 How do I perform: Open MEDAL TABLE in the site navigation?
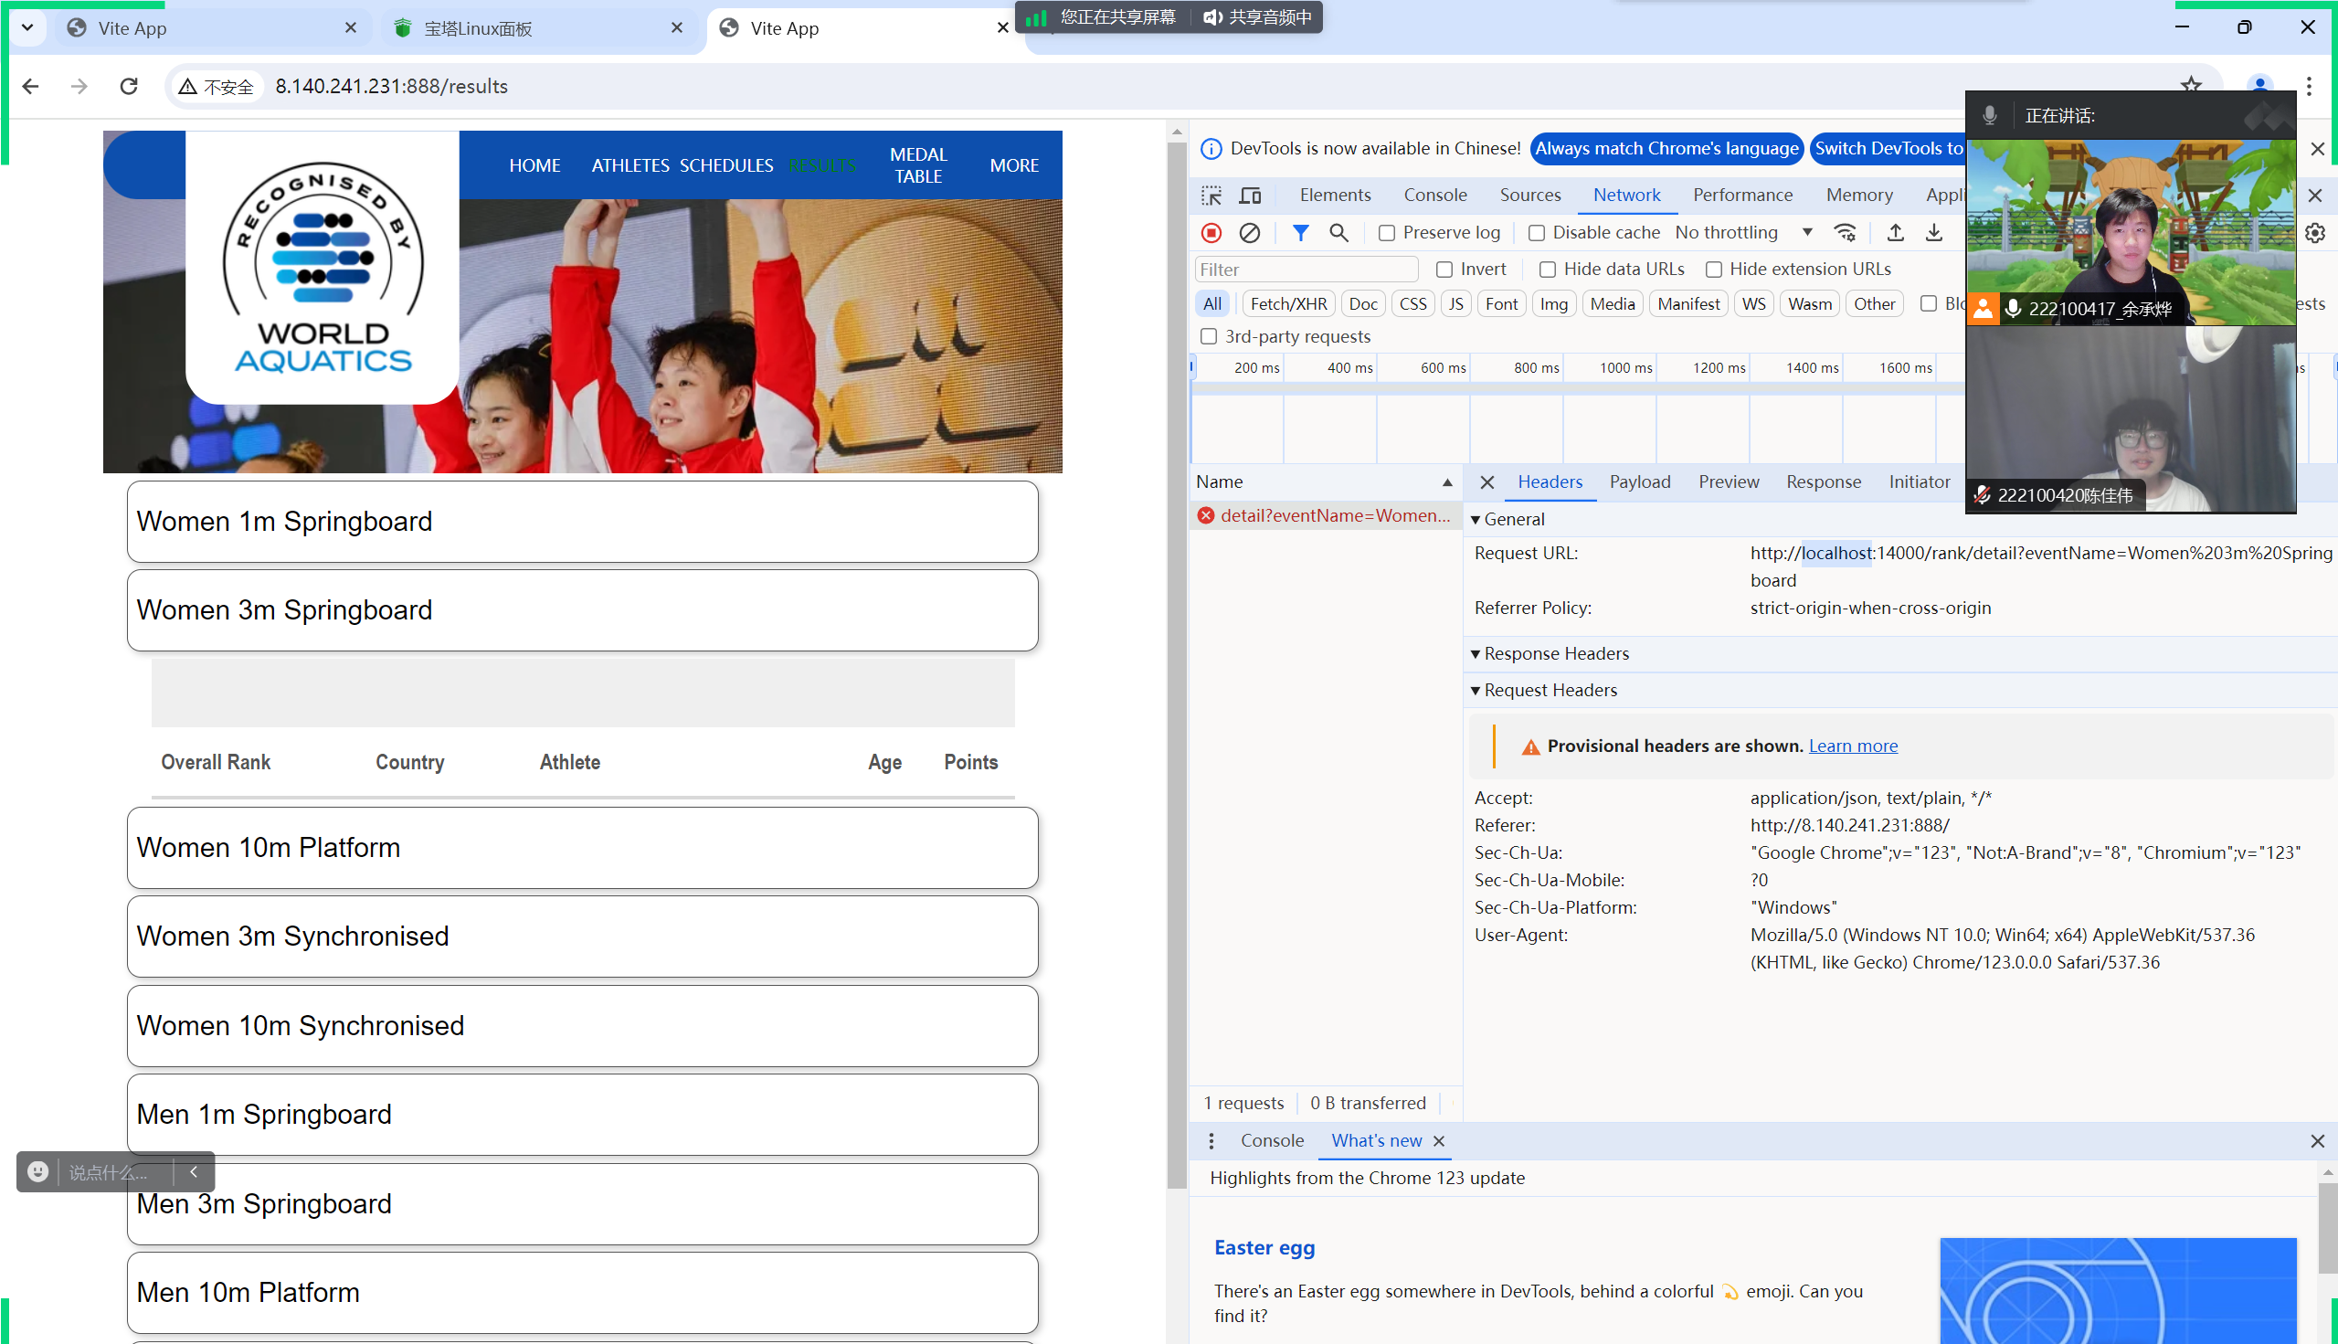(x=917, y=165)
